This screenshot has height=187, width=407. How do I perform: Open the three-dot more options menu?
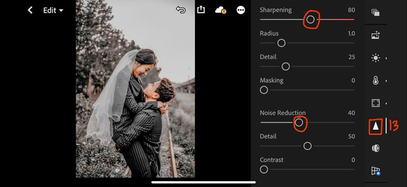click(241, 10)
